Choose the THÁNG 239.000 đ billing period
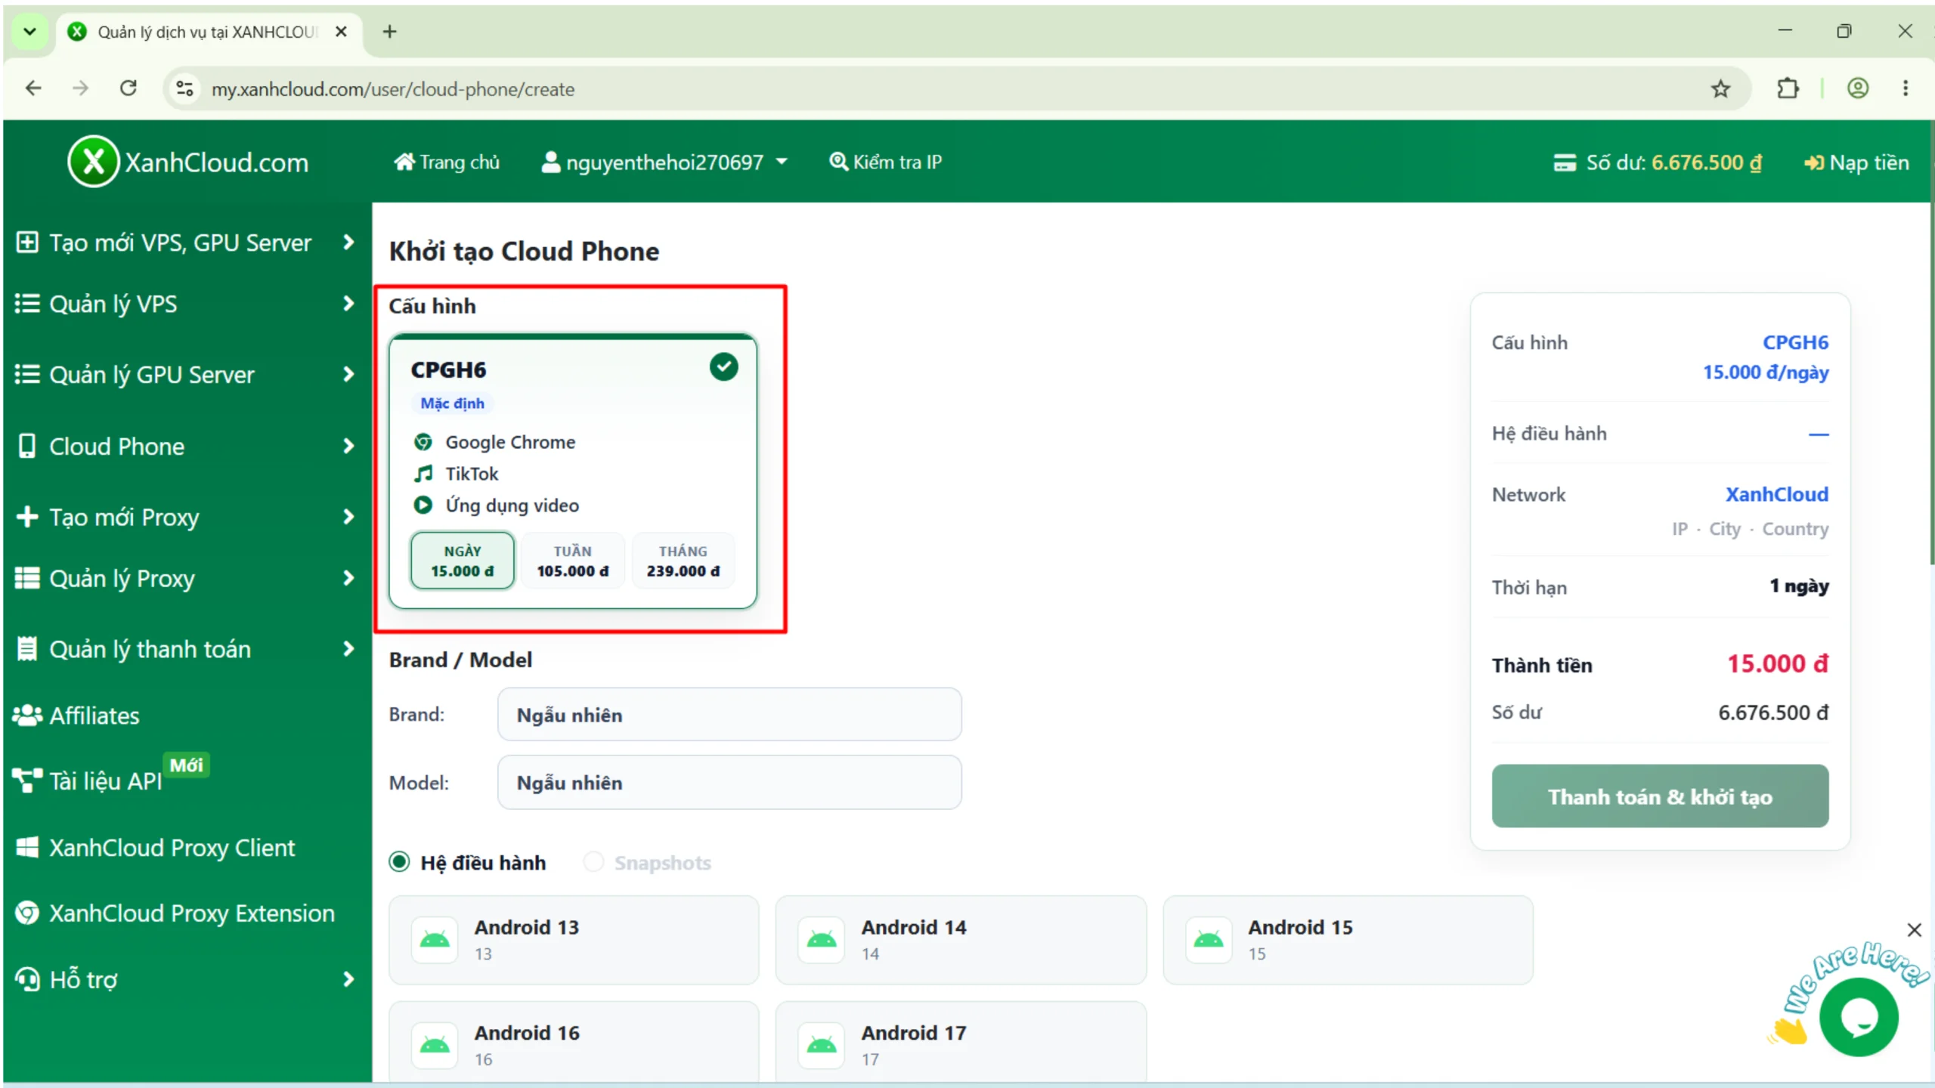Image resolution: width=1935 pixels, height=1088 pixels. pyautogui.click(x=683, y=561)
